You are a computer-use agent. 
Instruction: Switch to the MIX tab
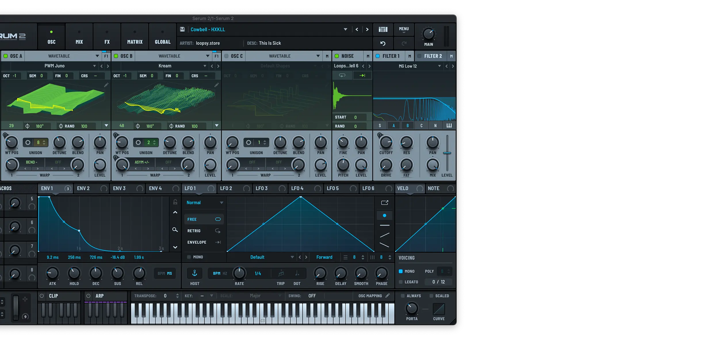point(79,37)
